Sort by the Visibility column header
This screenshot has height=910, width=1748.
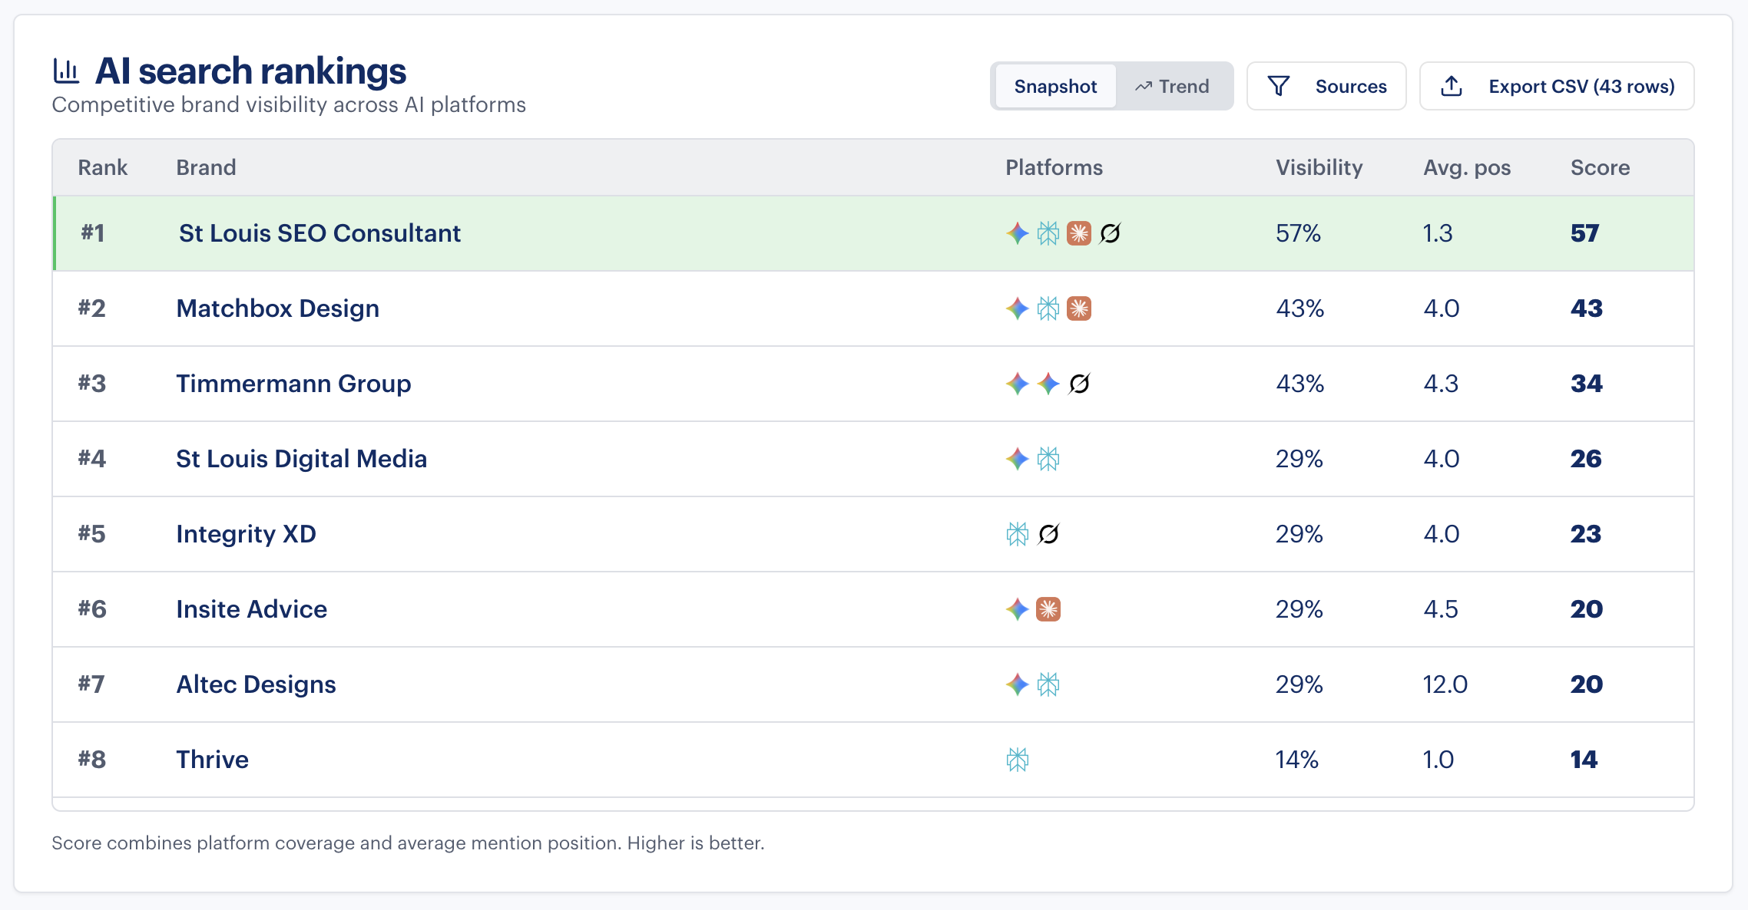click(1319, 167)
